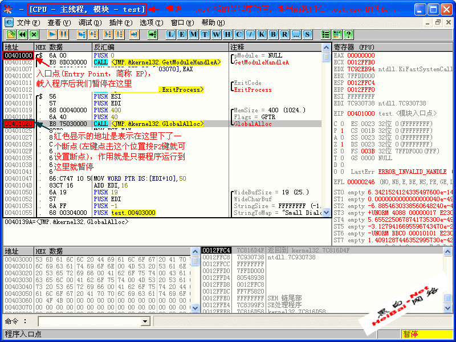Open References window with R button
This screenshot has height=342, width=456.
point(284,35)
